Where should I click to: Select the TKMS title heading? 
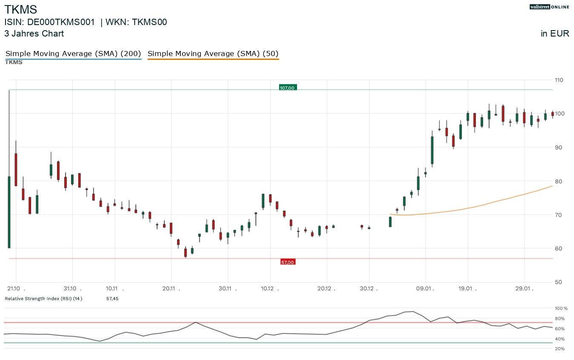point(20,9)
